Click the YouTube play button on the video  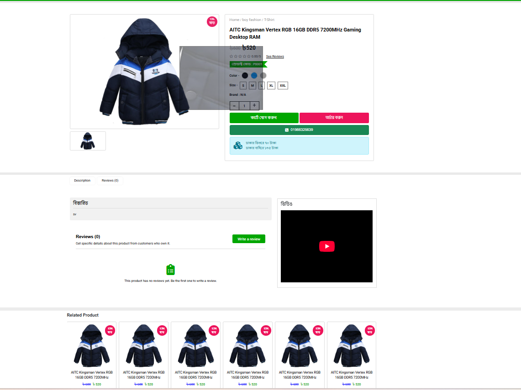(x=326, y=246)
